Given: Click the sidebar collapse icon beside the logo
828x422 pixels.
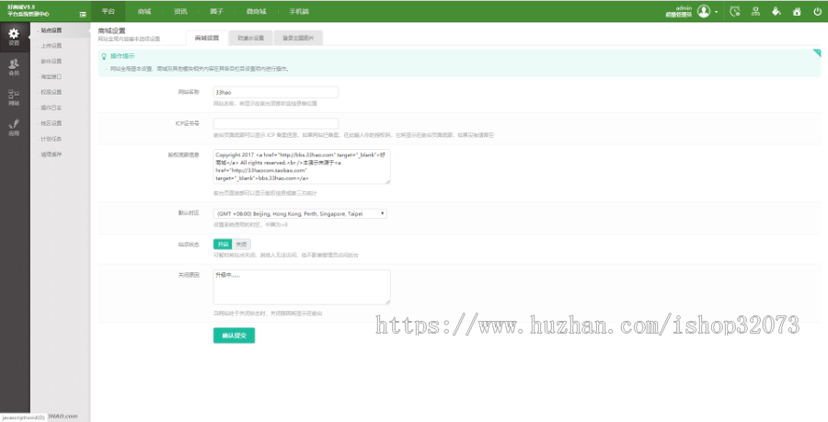Looking at the screenshot, I should click(x=83, y=14).
